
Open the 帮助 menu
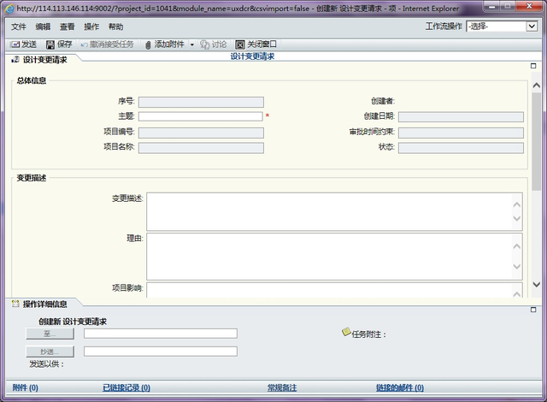[115, 27]
